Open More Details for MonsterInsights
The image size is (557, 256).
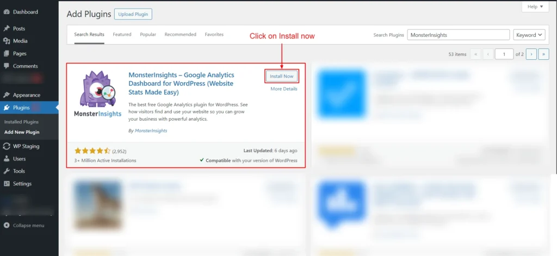(284, 89)
